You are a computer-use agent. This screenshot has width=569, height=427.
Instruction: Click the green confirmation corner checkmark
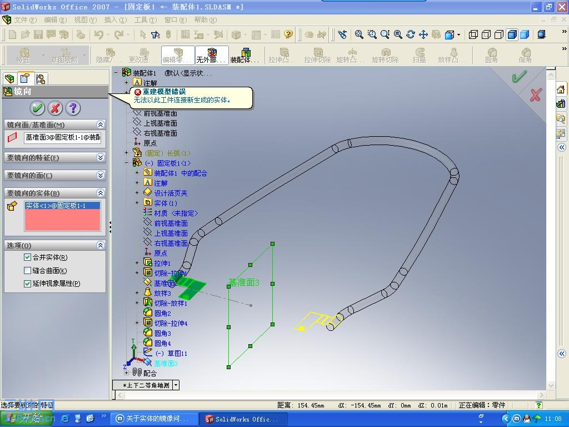click(520, 77)
